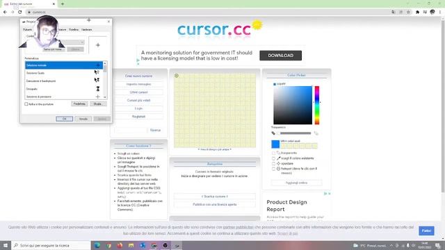Open Windows Start menu
The height and width of the screenshot is (250, 445).
coord(6,245)
